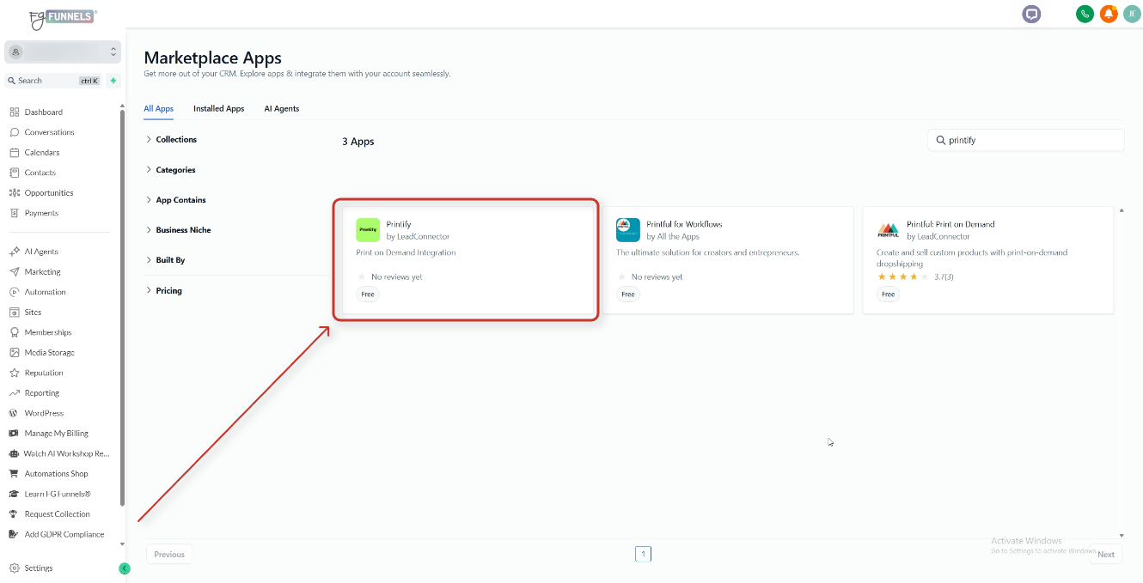The image size is (1143, 583).
Task: Open Printful: Print on Demand card
Action: click(x=988, y=260)
